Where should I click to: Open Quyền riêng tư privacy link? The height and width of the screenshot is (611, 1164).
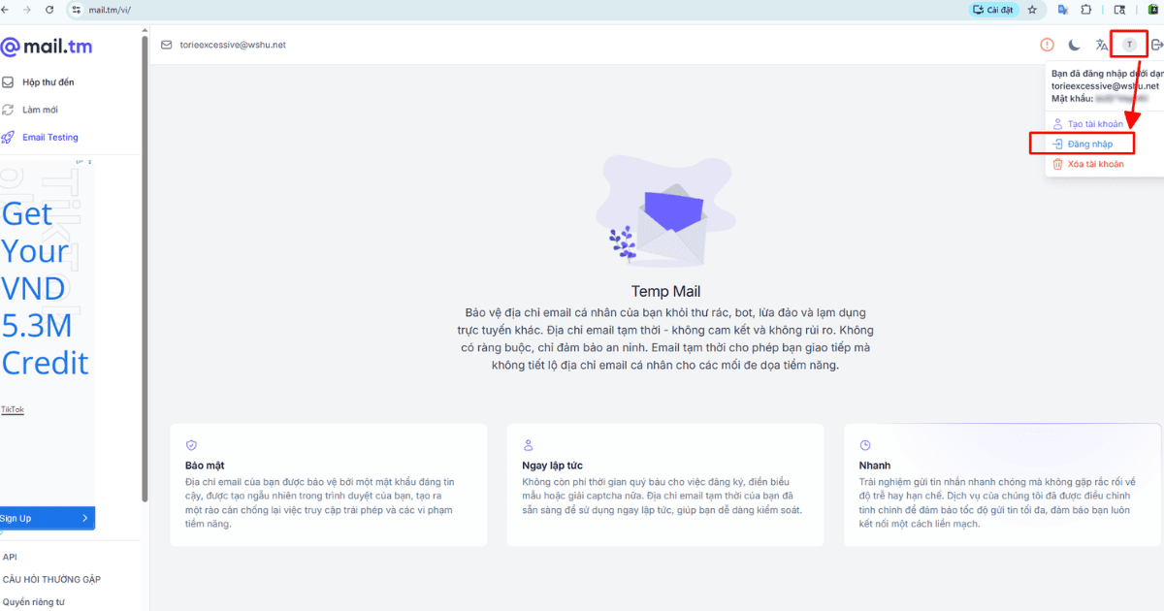[x=35, y=601]
